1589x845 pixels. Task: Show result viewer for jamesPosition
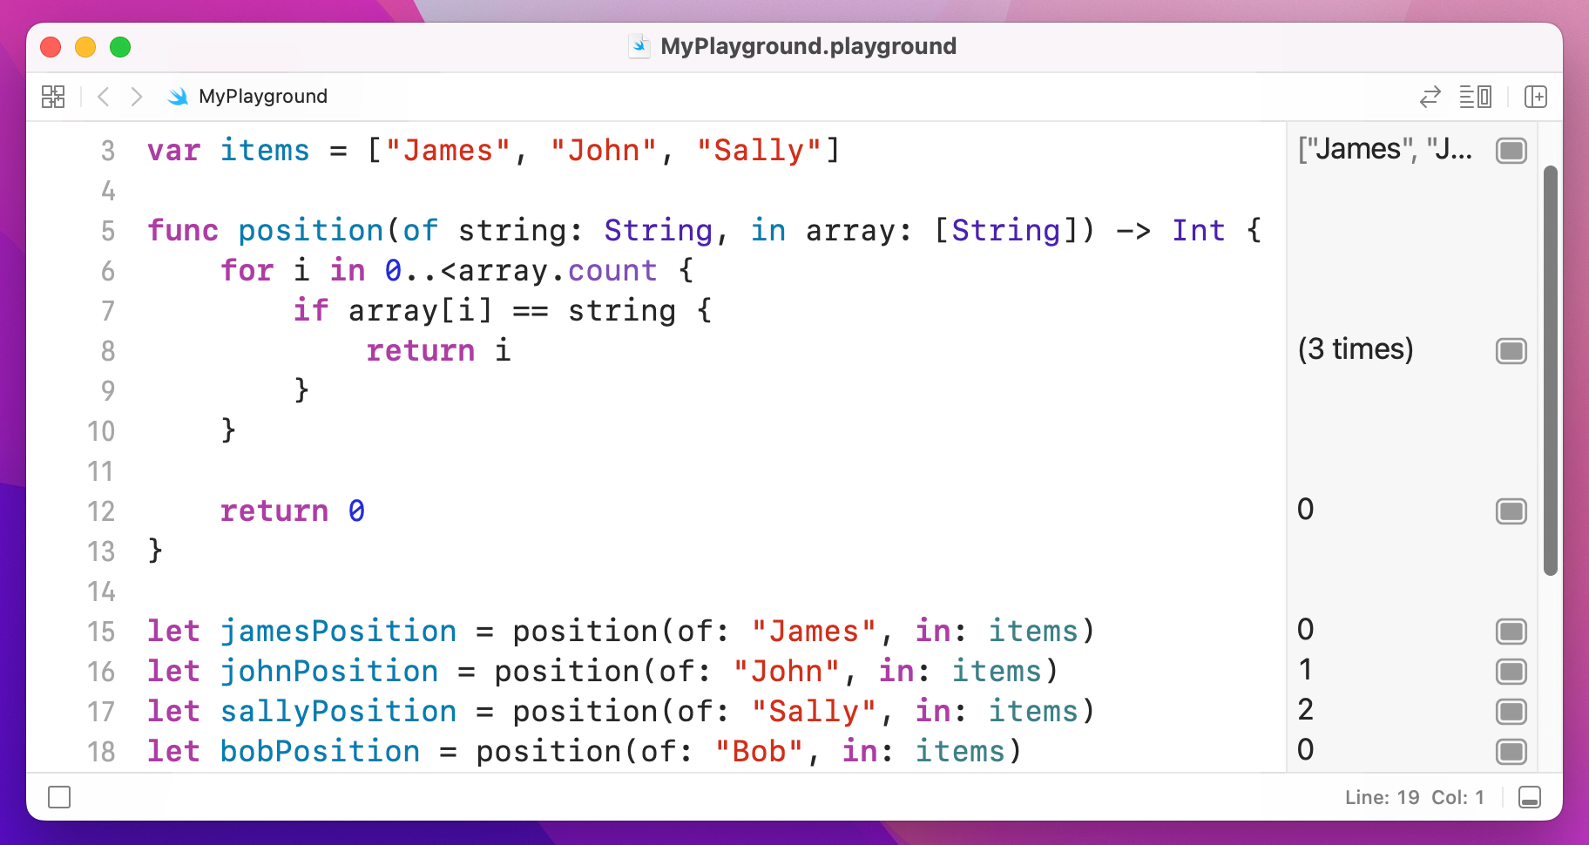(1511, 632)
